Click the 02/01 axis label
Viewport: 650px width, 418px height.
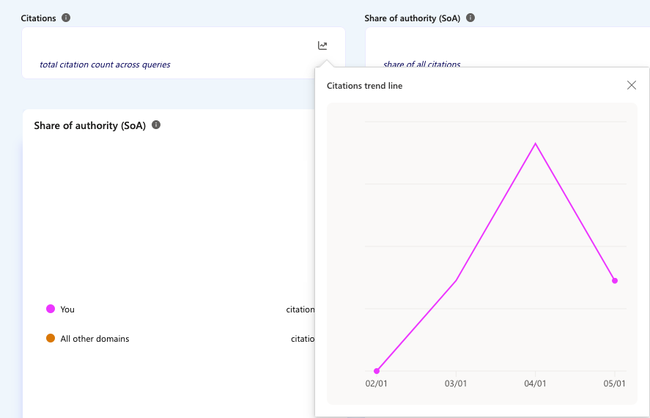point(377,384)
